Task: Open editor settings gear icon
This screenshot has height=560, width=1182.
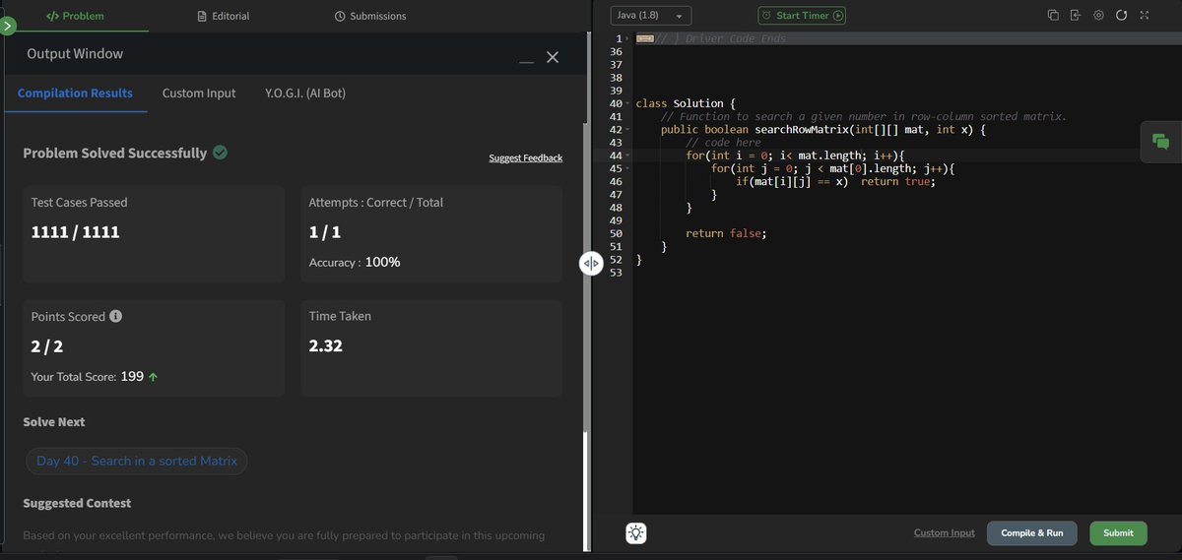Action: tap(1098, 16)
